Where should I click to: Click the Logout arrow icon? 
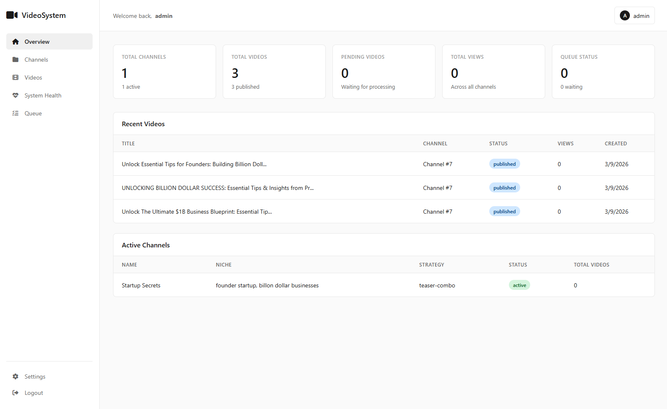click(15, 393)
